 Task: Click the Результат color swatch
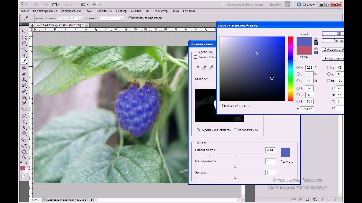pyautogui.click(x=285, y=153)
